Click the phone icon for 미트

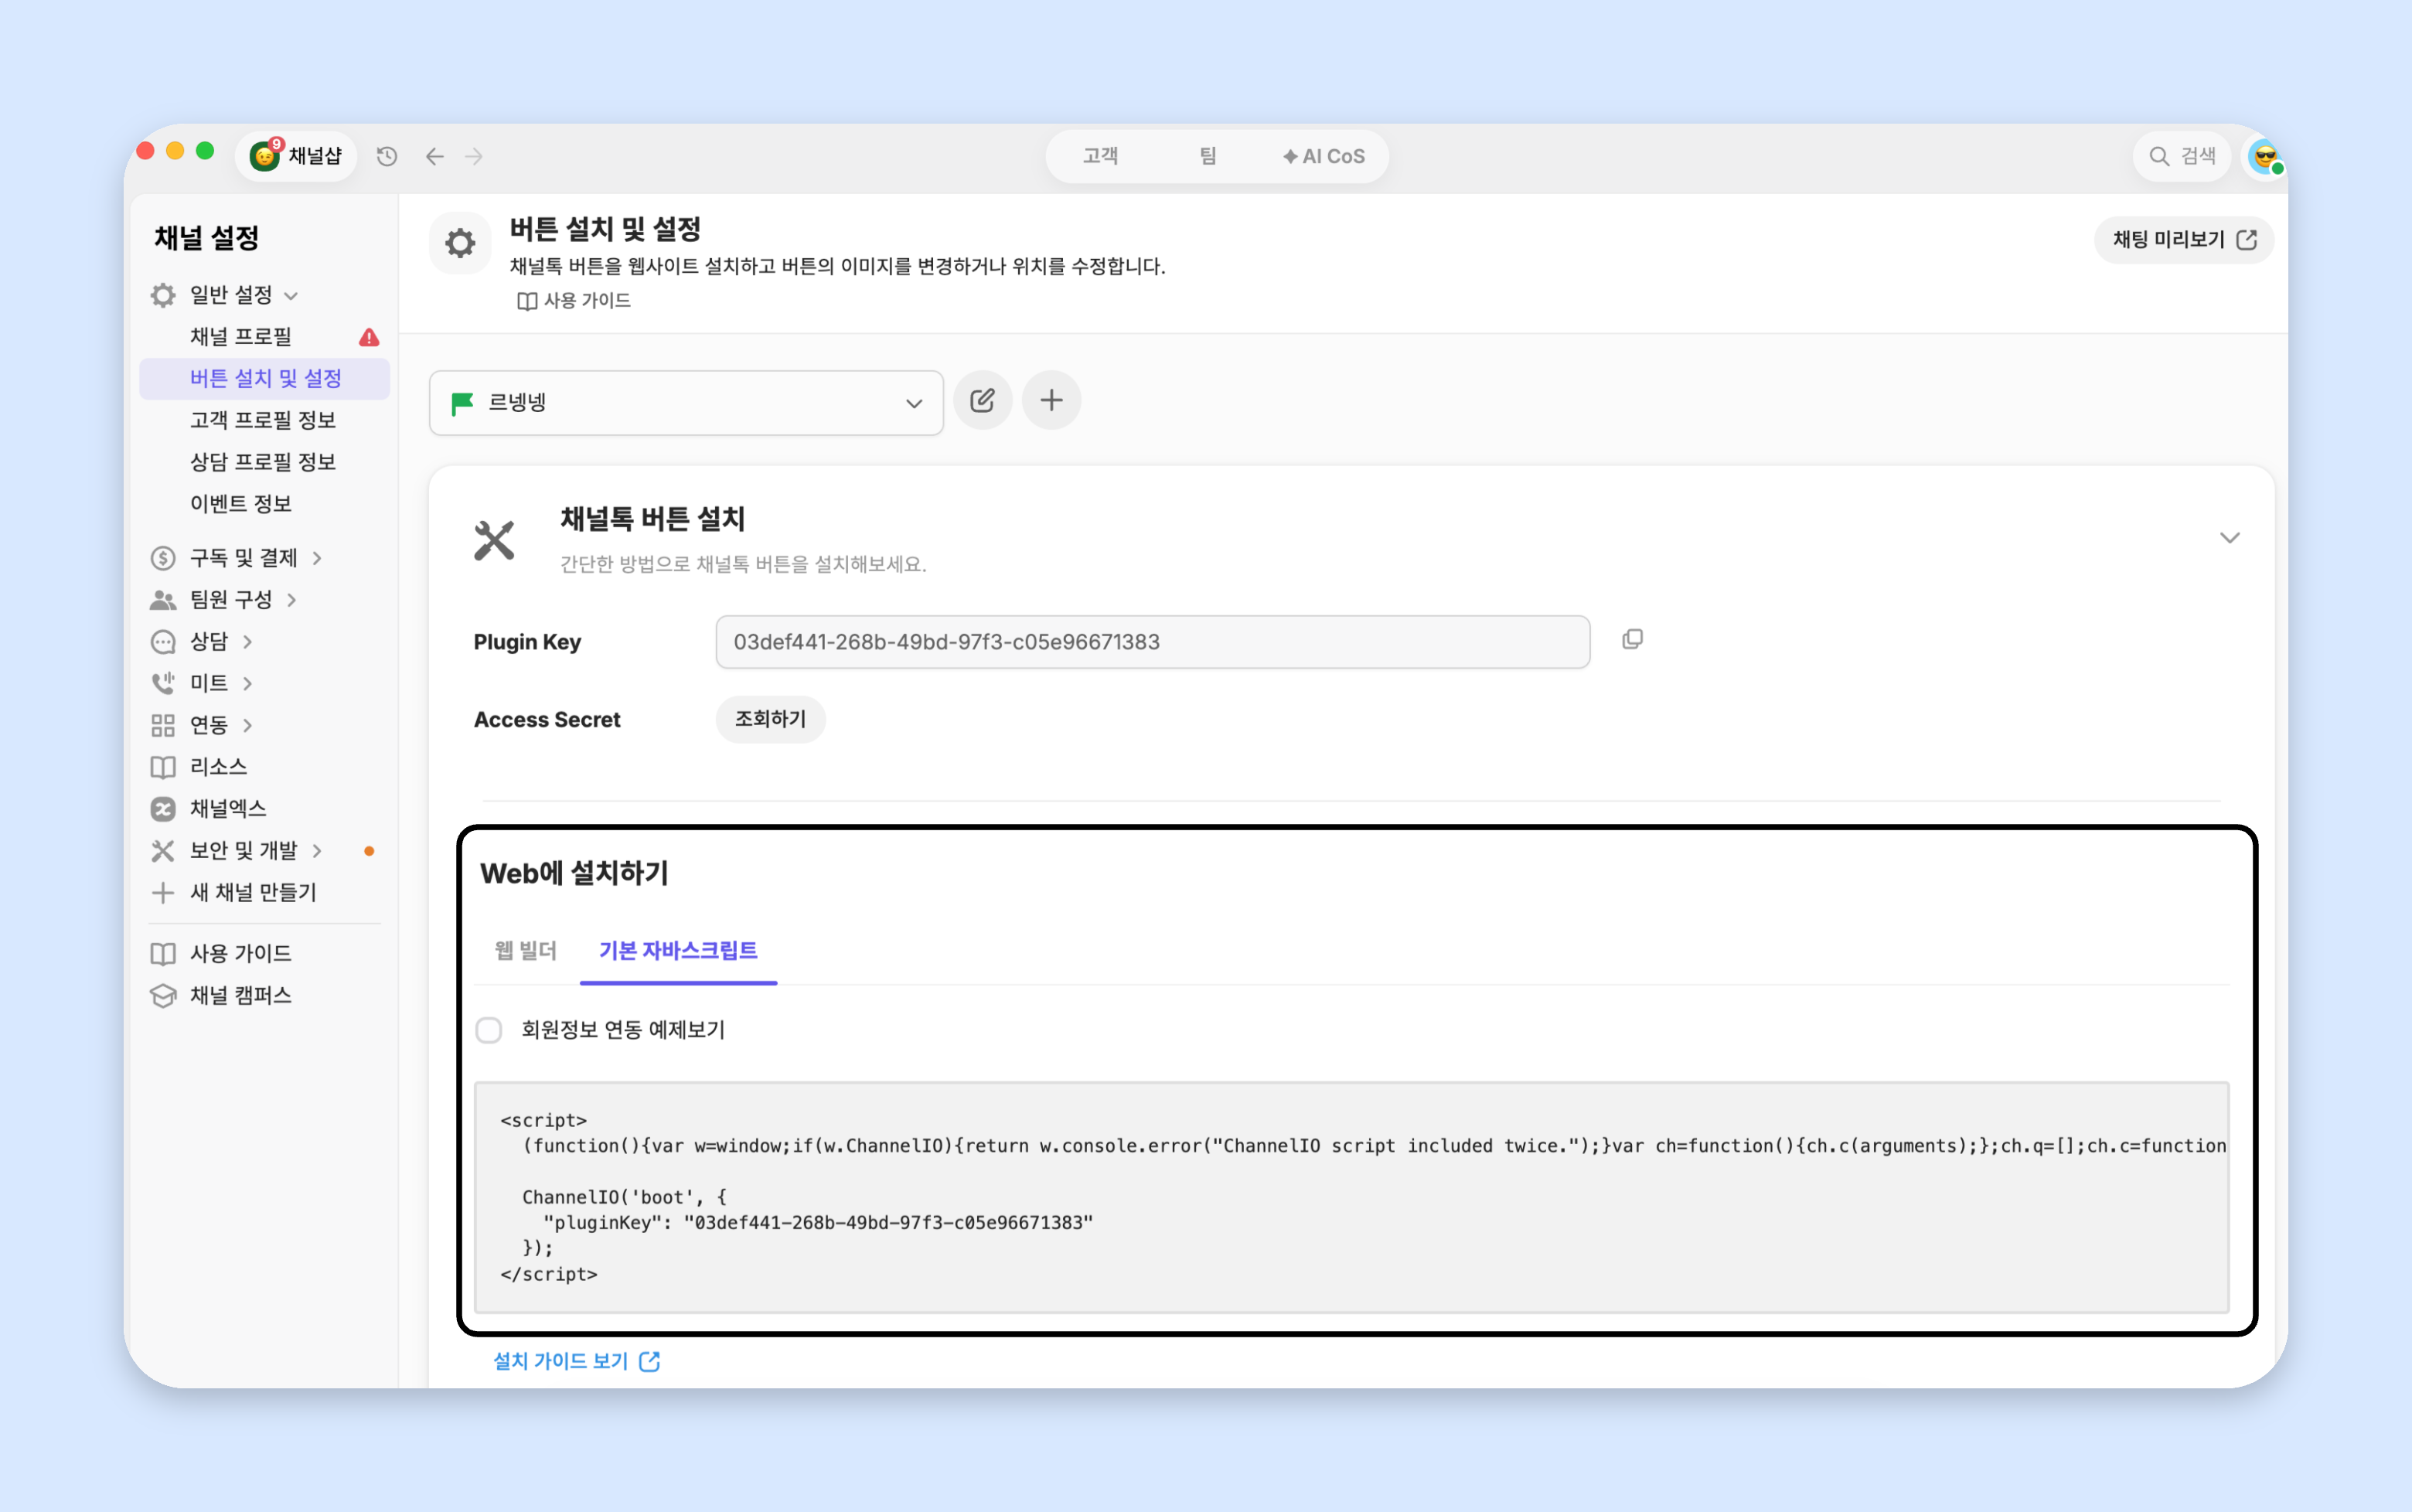[163, 684]
